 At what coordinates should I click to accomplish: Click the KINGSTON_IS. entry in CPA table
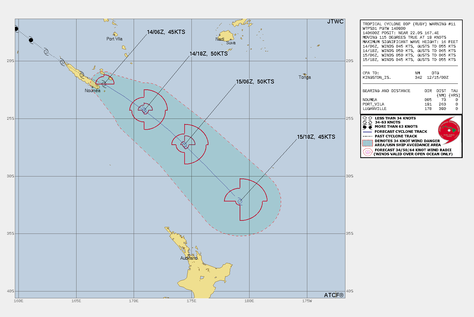(377, 78)
